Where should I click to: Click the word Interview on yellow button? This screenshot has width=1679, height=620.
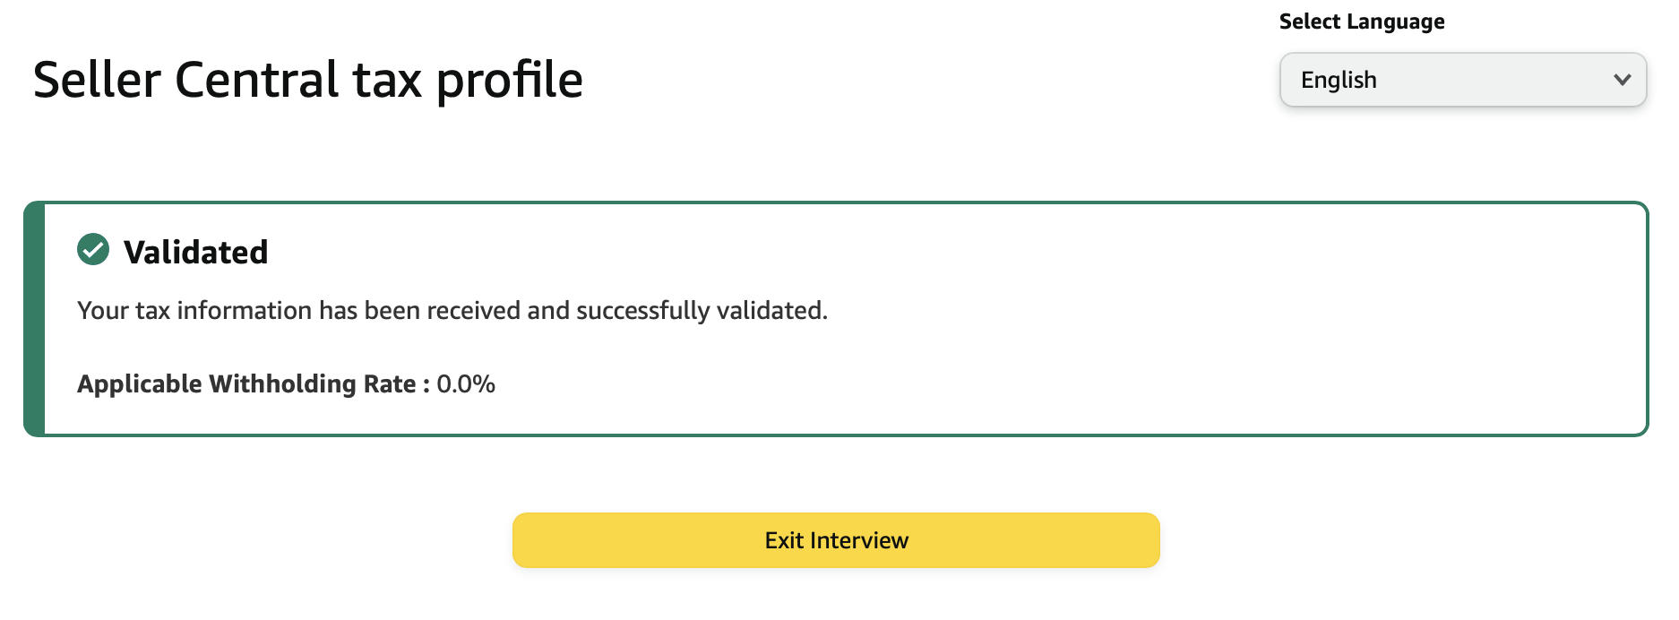(x=859, y=540)
